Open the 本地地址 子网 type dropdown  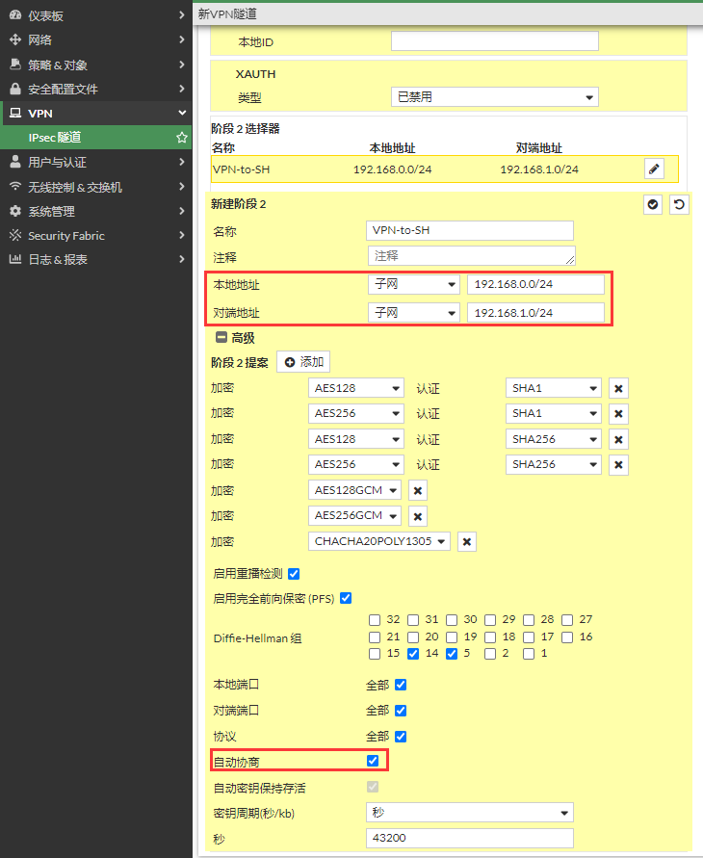(x=413, y=285)
